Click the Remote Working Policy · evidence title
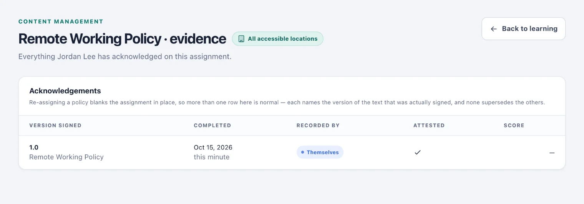The image size is (584, 204). [122, 39]
